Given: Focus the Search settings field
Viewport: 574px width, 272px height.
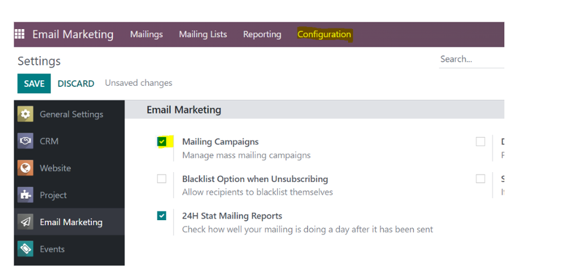Looking at the screenshot, I should click(x=472, y=59).
